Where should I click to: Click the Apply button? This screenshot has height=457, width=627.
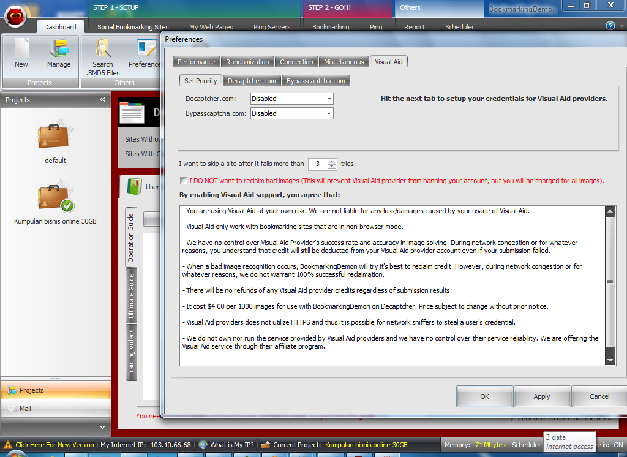(x=542, y=396)
